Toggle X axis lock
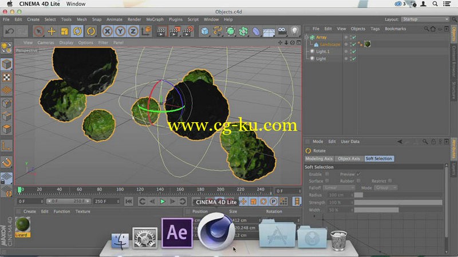The image size is (458, 257). point(107,31)
